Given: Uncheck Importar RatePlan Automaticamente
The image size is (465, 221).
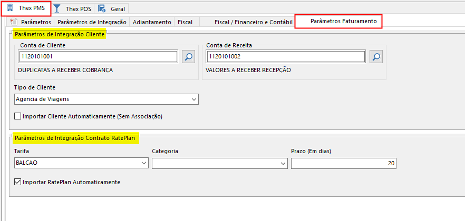Looking at the screenshot, I should [x=18, y=182].
